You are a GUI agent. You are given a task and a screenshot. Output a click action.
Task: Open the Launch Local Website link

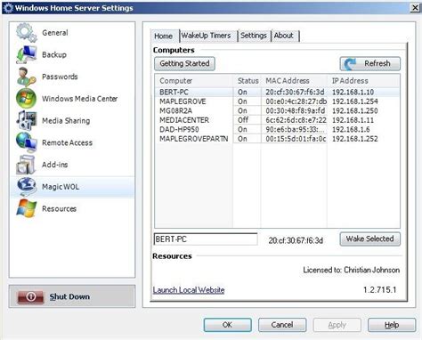(189, 290)
